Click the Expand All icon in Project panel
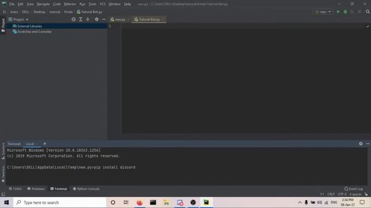371x208 pixels. coord(81,19)
